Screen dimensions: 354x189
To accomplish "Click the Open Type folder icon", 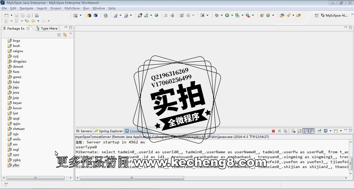I will point(282,16).
